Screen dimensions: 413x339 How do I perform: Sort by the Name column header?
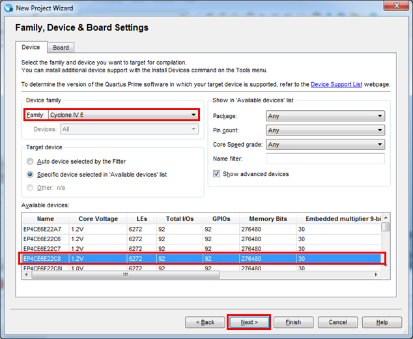46,219
